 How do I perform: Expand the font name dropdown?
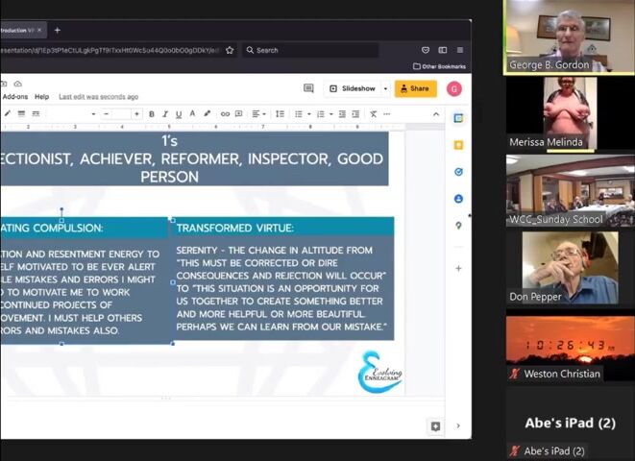(x=93, y=114)
